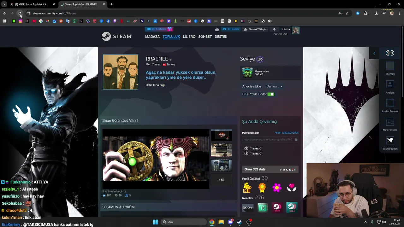Select the gold star ribbon award
The width and height of the screenshot is (404, 227).
click(x=262, y=188)
